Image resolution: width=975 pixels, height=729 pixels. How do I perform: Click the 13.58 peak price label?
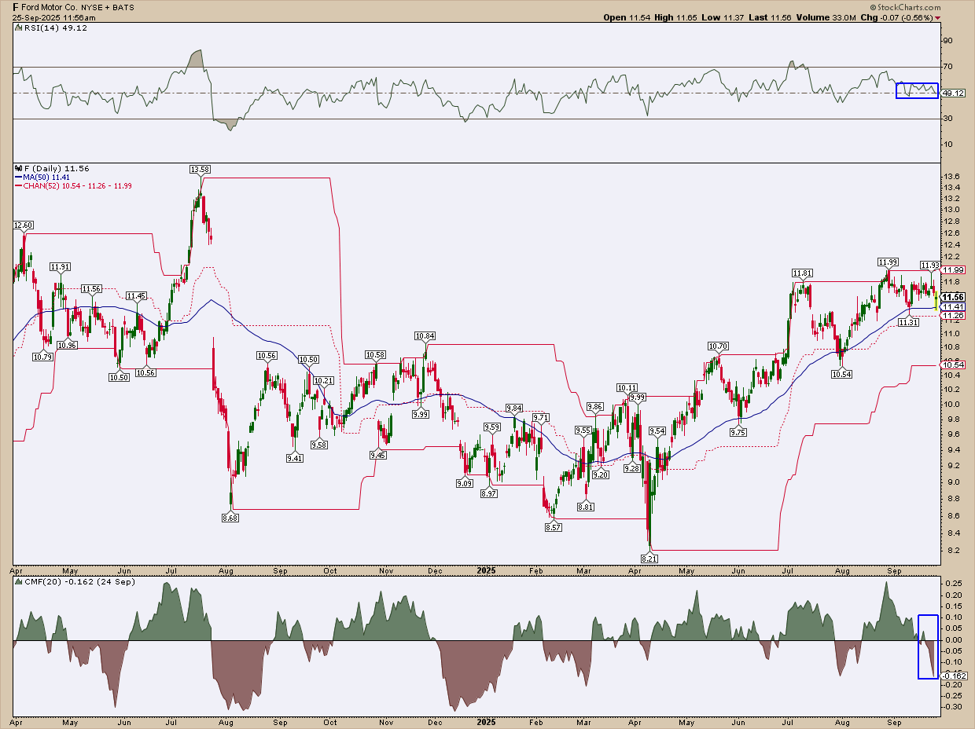click(x=200, y=169)
